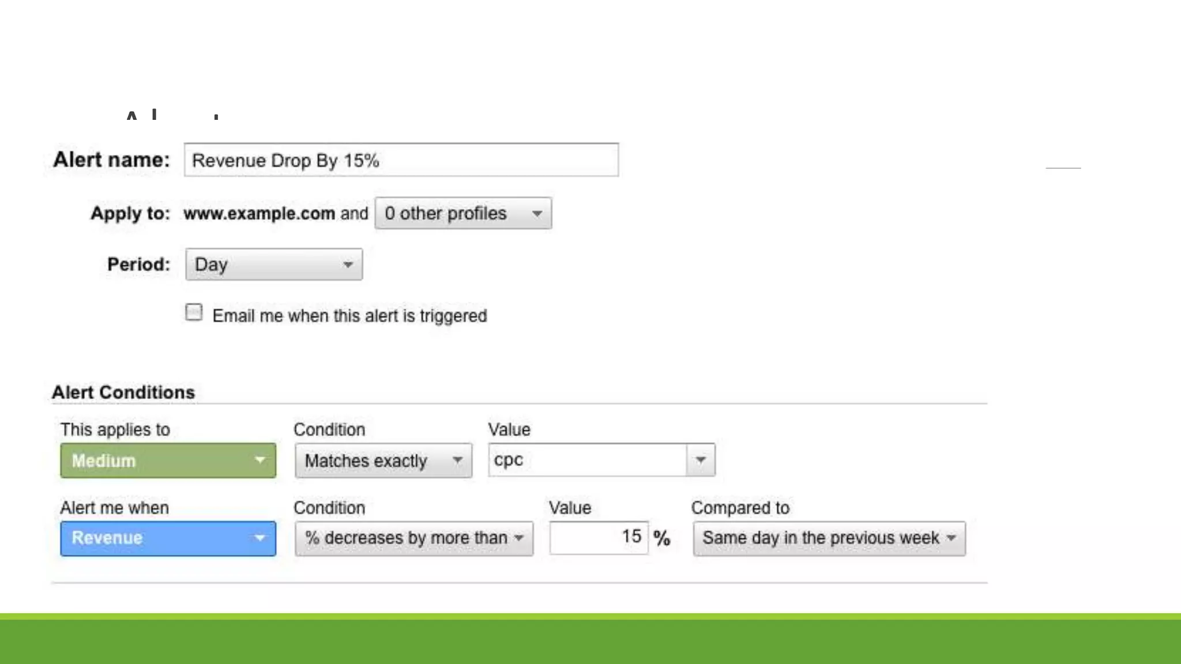Click the arrow on the profiles dropdown
The height and width of the screenshot is (664, 1181).
point(537,214)
